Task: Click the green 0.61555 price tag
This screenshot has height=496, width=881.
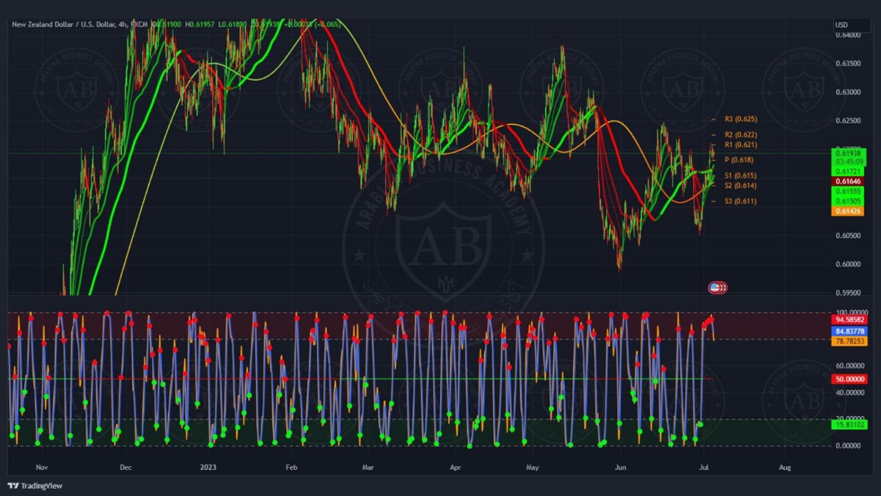Action: point(848,192)
